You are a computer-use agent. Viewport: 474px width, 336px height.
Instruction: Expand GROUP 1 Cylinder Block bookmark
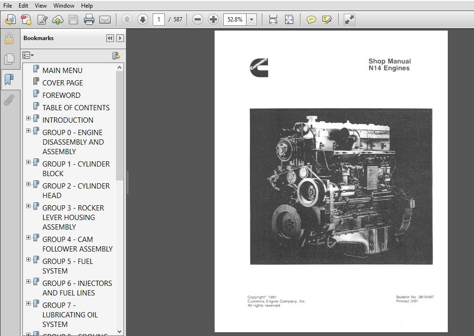point(29,162)
